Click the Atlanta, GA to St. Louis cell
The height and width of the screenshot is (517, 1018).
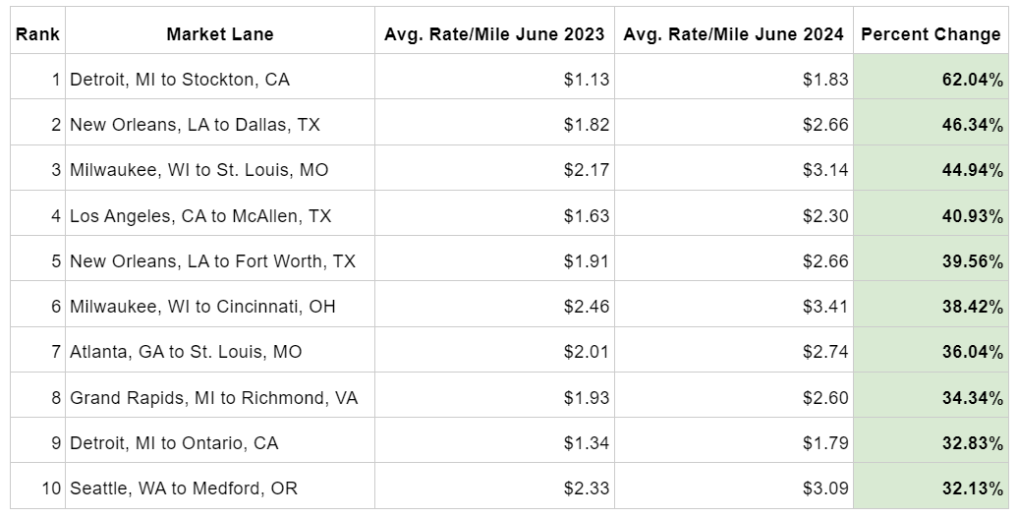[220, 352]
